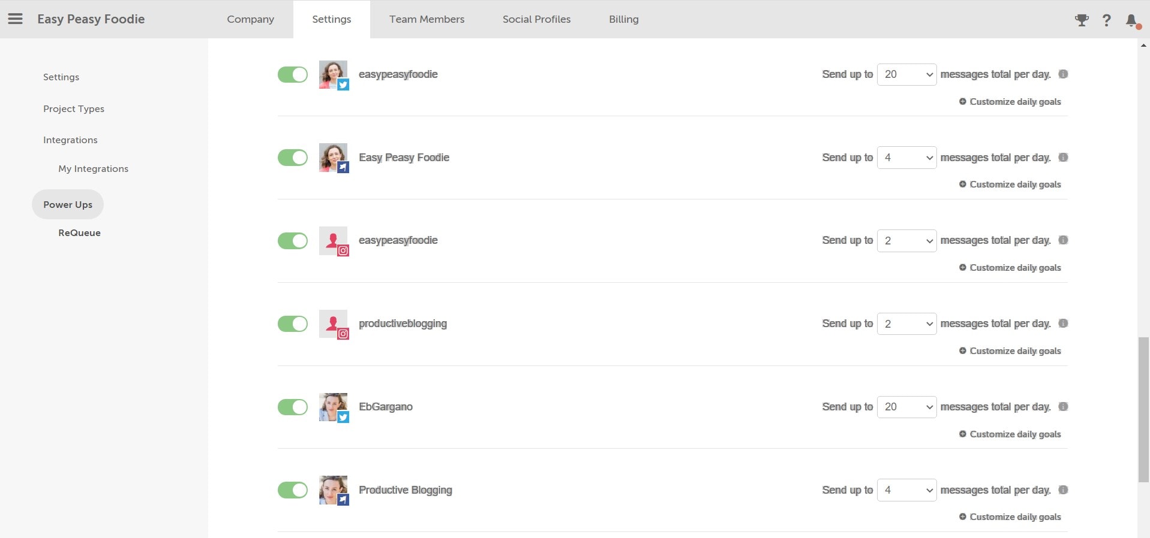Open message limit dropdown for EbGargano
Image resolution: width=1150 pixels, height=538 pixels.
click(x=906, y=407)
